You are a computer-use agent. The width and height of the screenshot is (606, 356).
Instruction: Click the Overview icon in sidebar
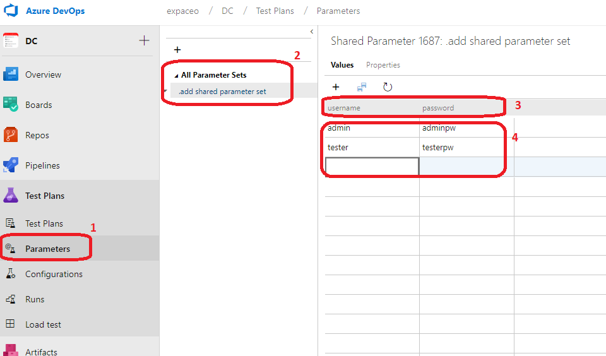coord(11,74)
